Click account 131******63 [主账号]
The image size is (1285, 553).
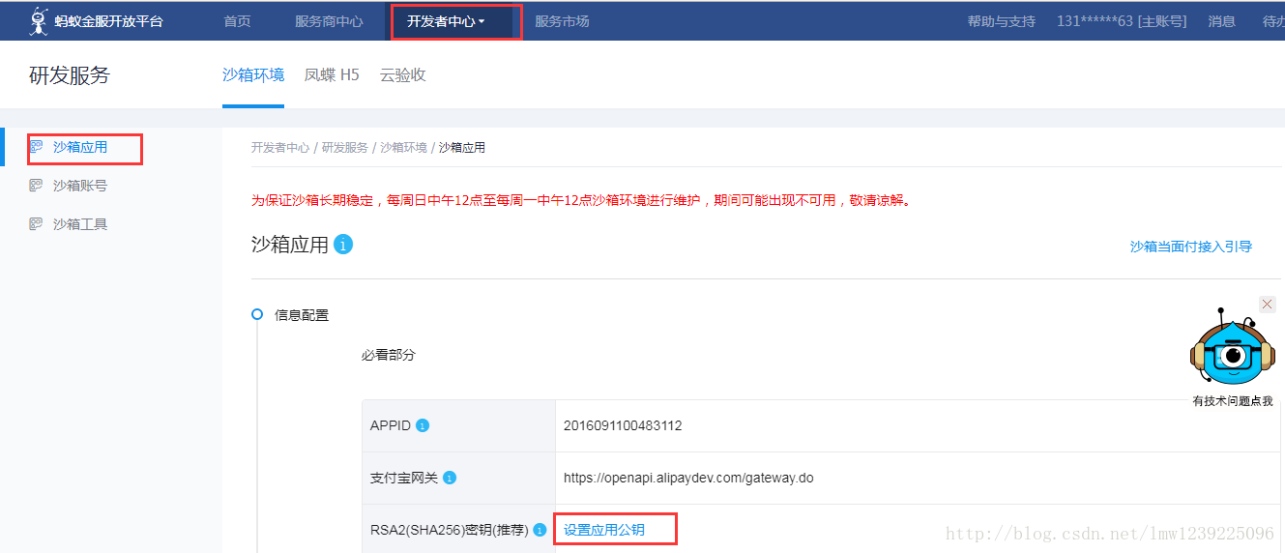(1122, 21)
